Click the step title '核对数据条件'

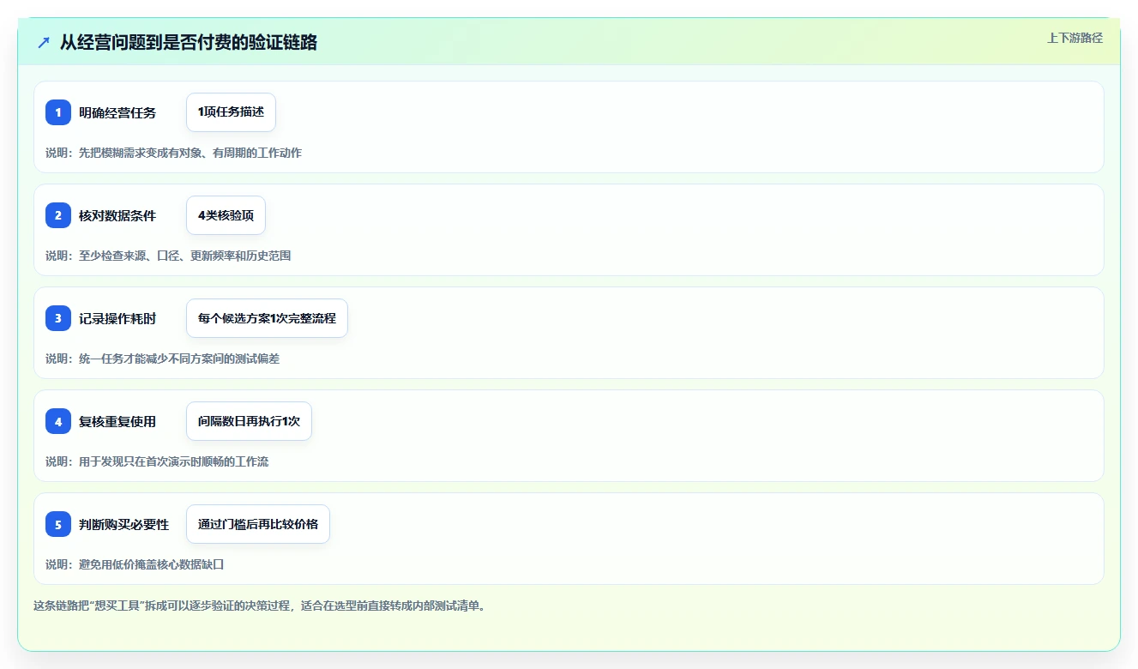(117, 215)
